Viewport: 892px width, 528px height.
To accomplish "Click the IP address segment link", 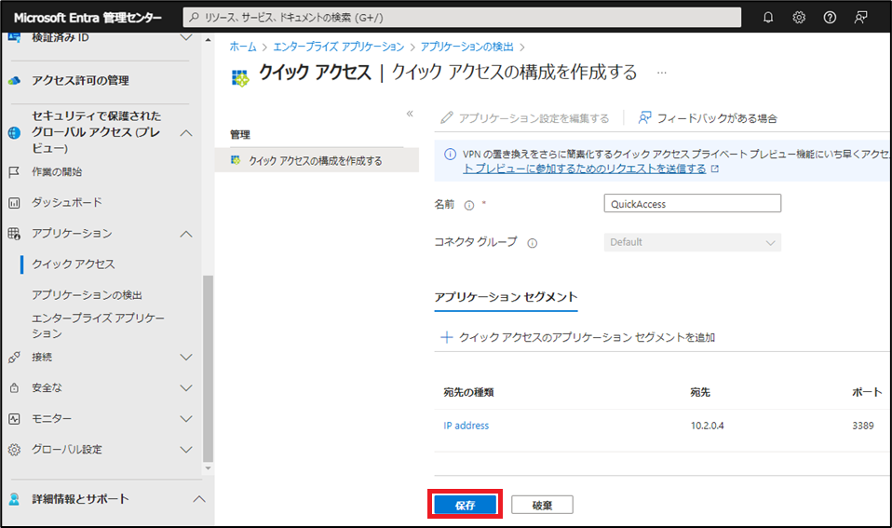I will pyautogui.click(x=466, y=426).
